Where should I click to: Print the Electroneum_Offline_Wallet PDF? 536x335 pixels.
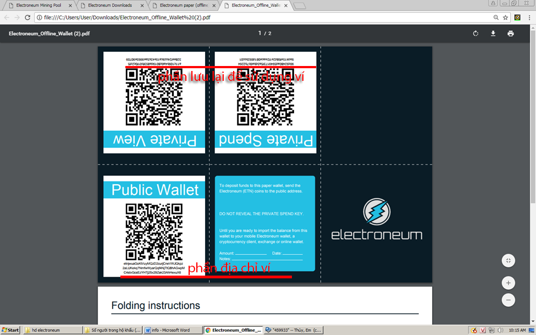point(510,33)
